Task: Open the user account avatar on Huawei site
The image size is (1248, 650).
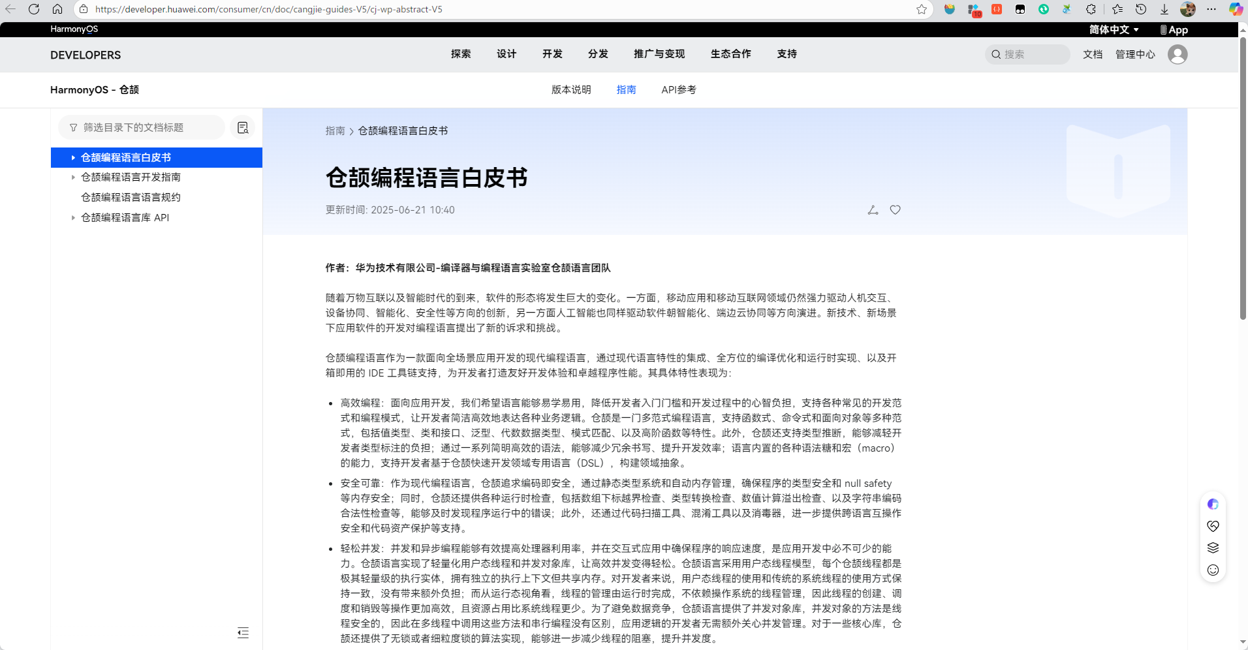Action: coord(1178,54)
